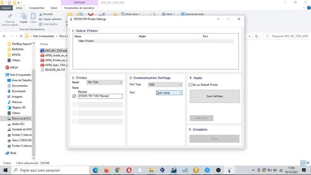Open Imagens in navigation pane
The height and width of the screenshot is (175, 311).
point(15,97)
